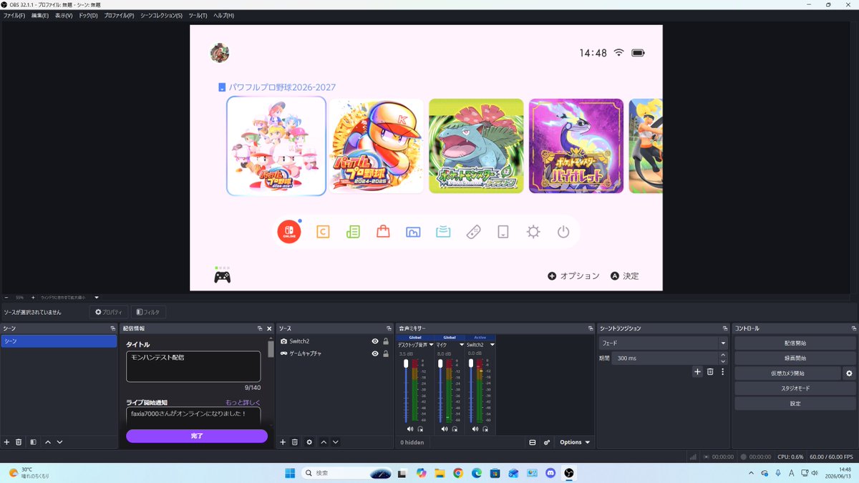Open デスクトップ音声 channel dropdown arrow
This screenshot has height=483, width=859.
(x=431, y=345)
